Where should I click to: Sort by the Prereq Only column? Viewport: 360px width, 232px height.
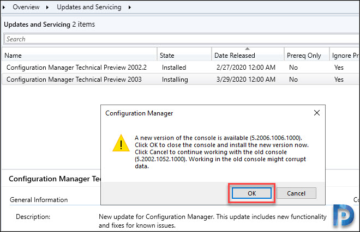coord(307,55)
